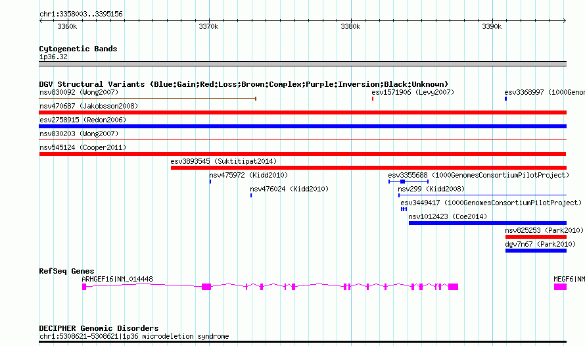Select the esv2758915 (Redon2006) blue gain bar
The height and width of the screenshot is (346, 585).
coord(302,126)
